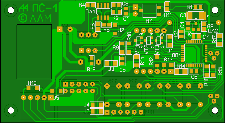
Task: Select the DA1 chip footprint
Action: pyautogui.click(x=103, y=12)
